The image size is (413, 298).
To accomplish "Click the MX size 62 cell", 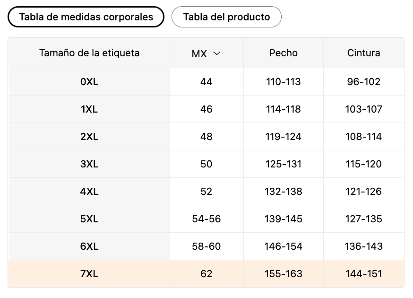I will [206, 274].
